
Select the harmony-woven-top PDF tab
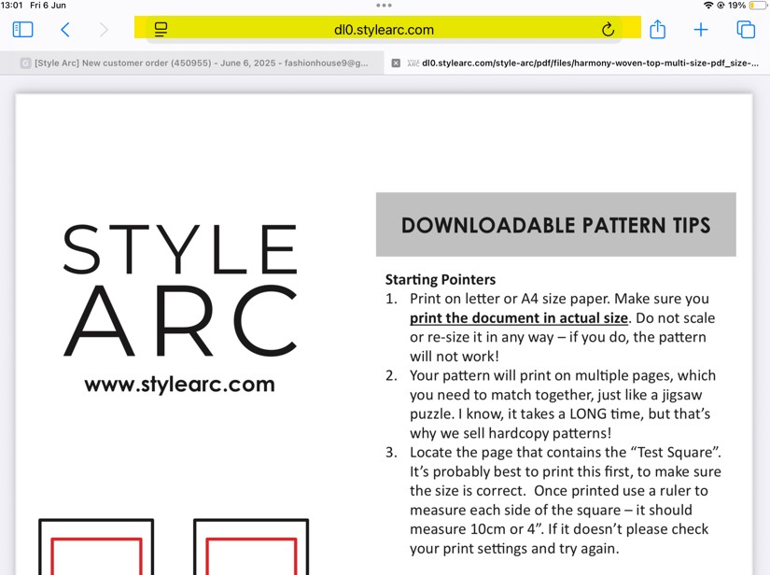click(577, 63)
